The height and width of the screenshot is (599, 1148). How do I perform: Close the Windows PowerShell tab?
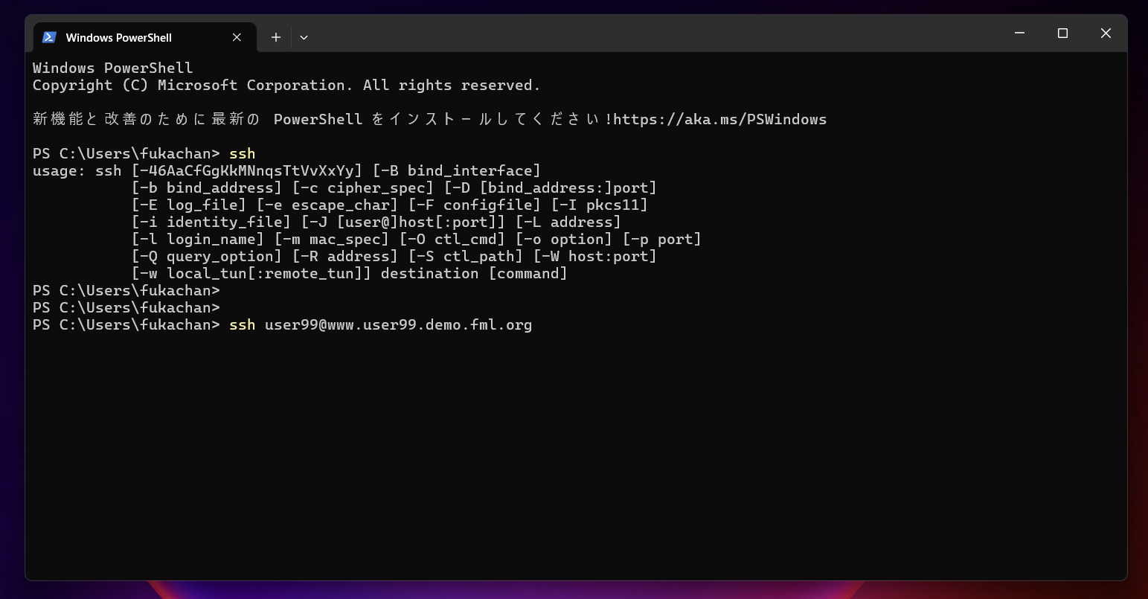(237, 37)
